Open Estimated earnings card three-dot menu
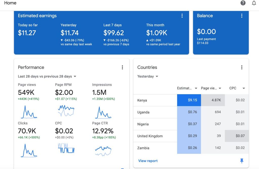 (x=182, y=16)
